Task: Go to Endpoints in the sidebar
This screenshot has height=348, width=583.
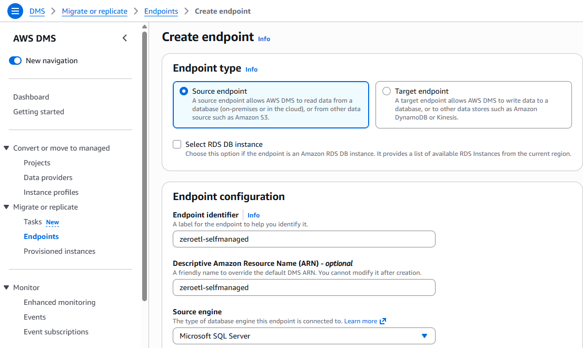Action: tap(41, 237)
